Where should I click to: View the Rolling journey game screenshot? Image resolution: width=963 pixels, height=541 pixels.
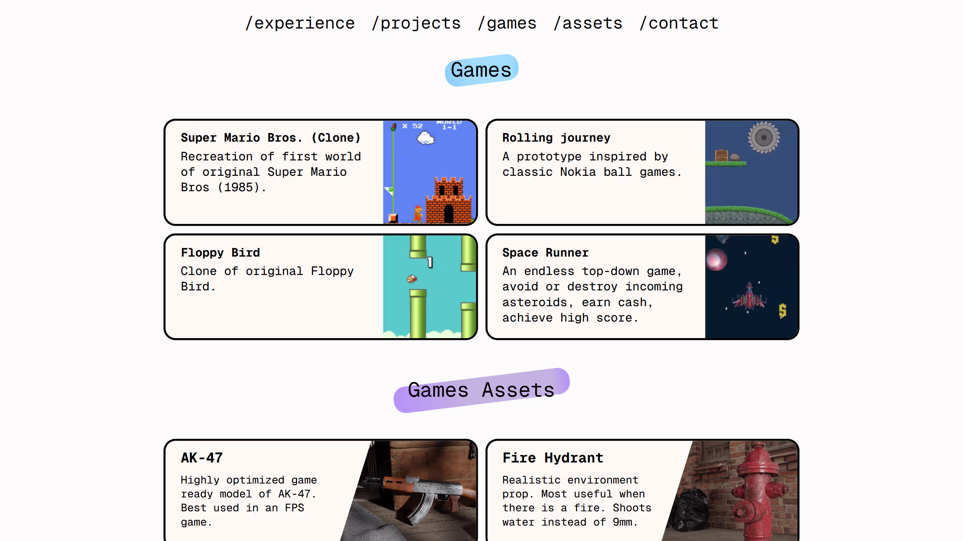(x=751, y=172)
